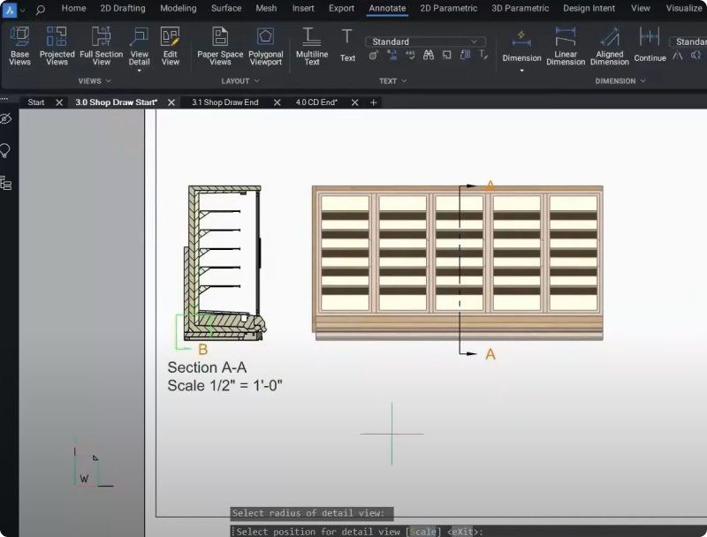Expand the VIEWS panel group
This screenshot has height=537, width=707.
(95, 81)
